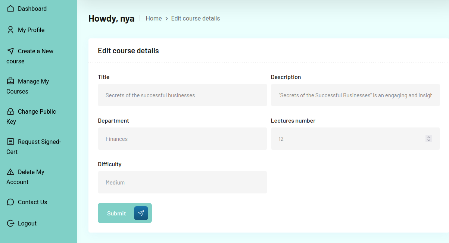Image resolution: width=449 pixels, height=243 pixels.
Task: Click the Title input field
Action: coord(182,95)
